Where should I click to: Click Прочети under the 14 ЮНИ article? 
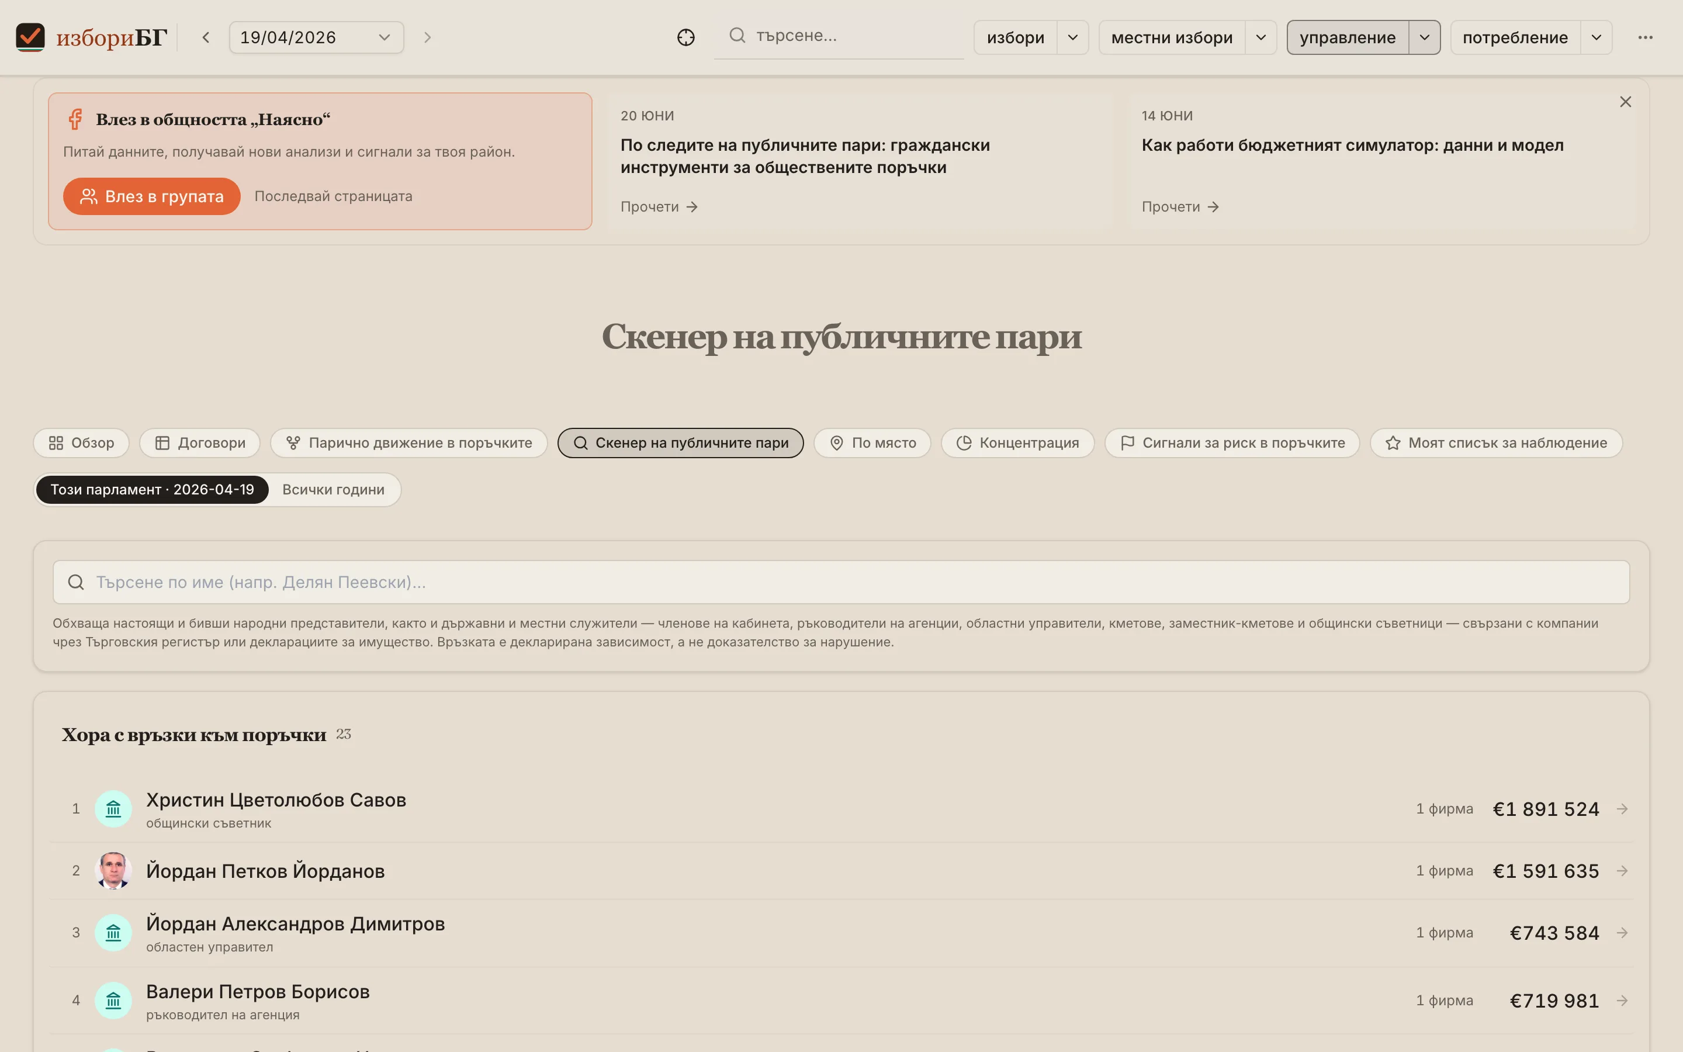(1180, 207)
